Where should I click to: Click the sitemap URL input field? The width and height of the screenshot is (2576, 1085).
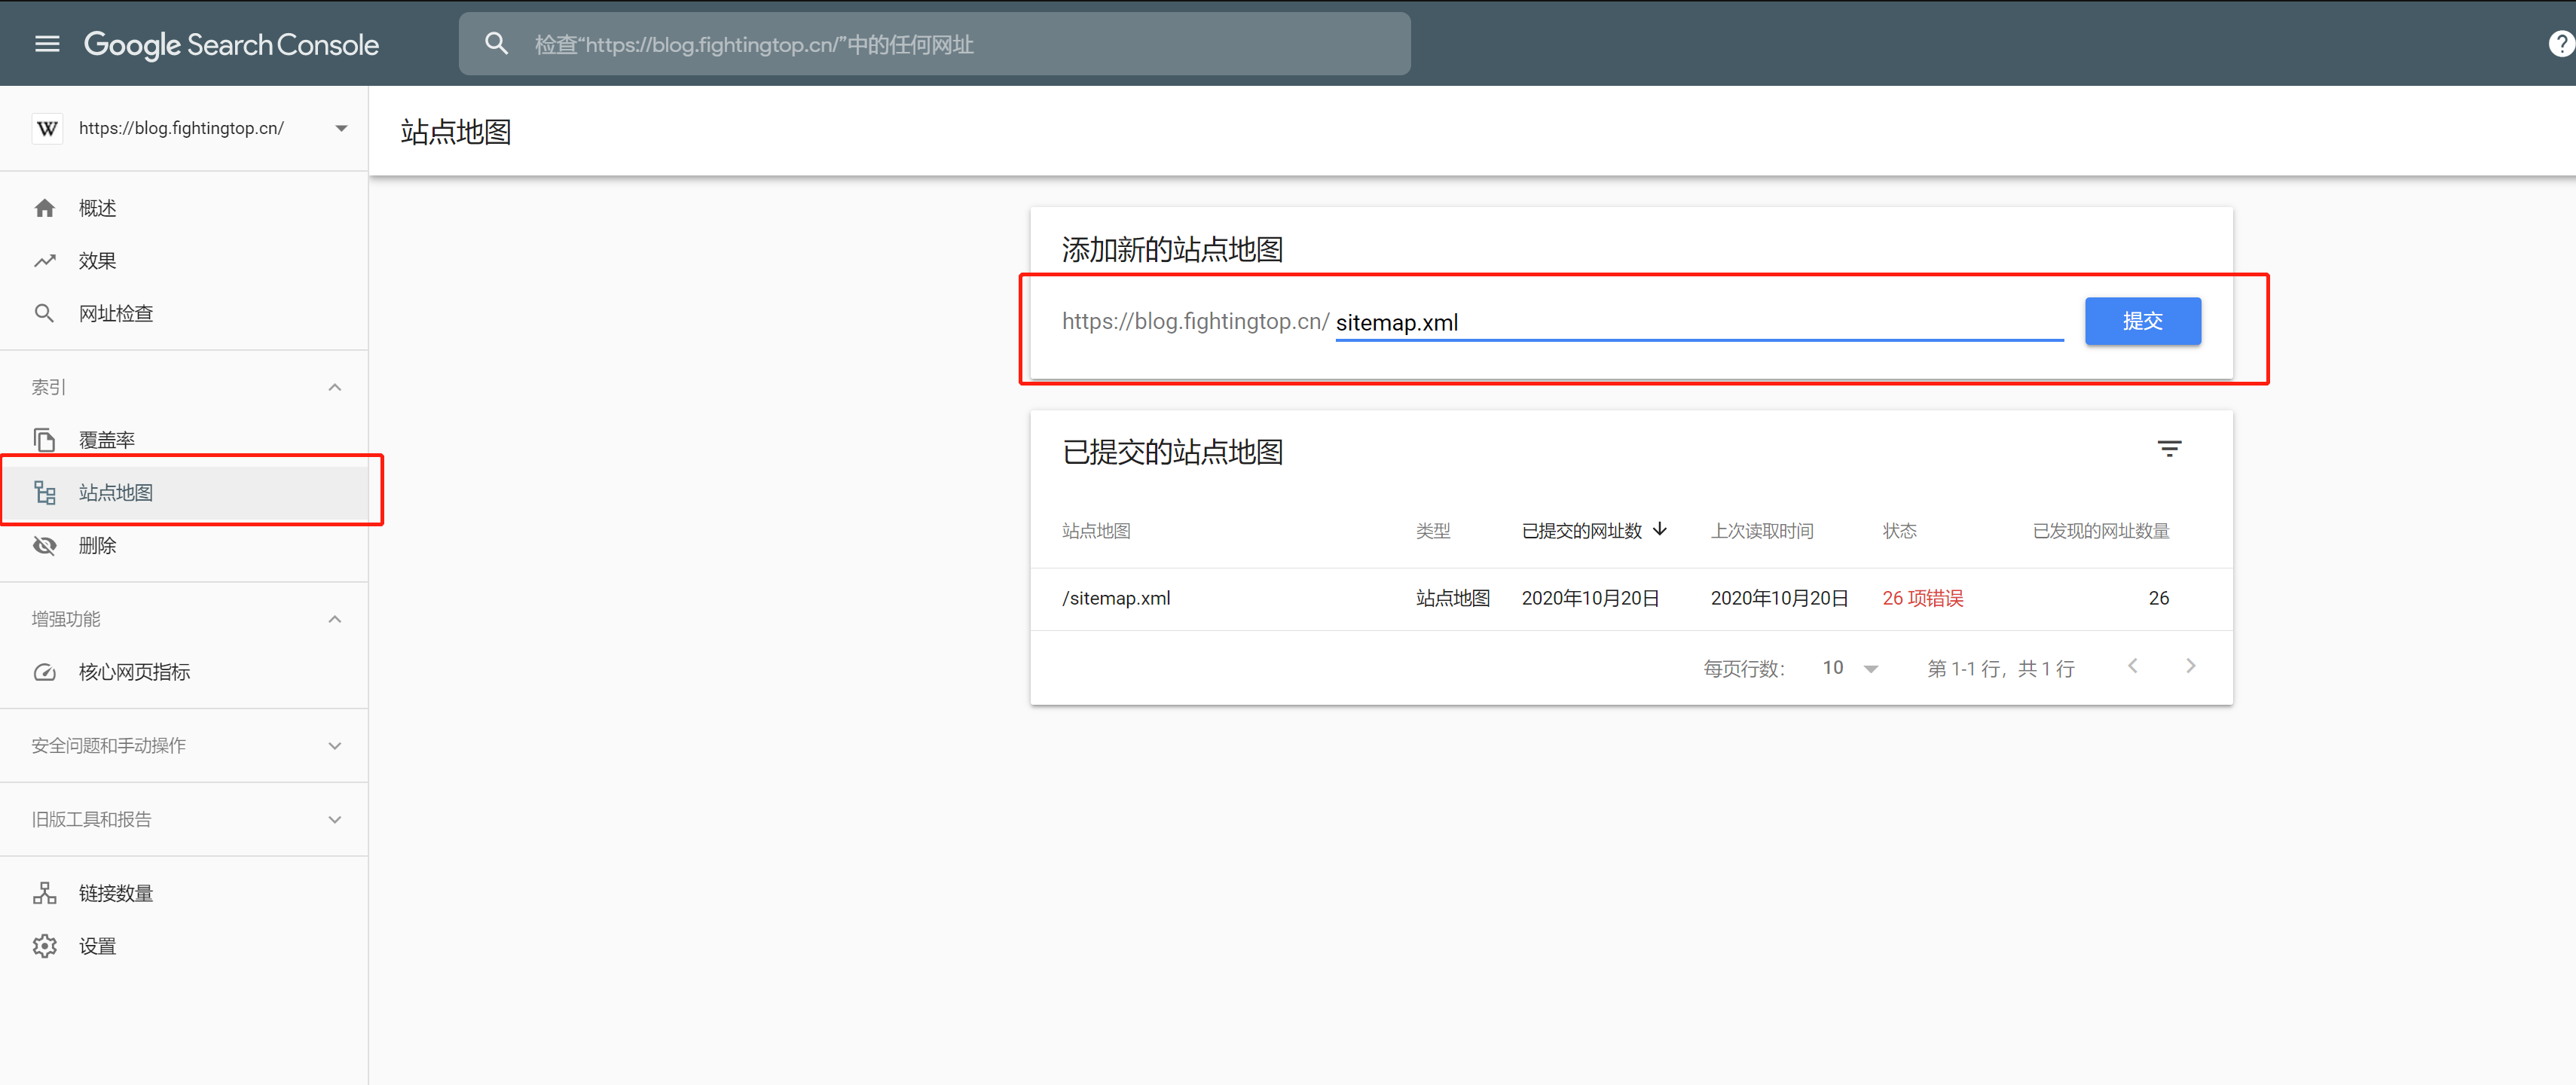pyautogui.click(x=1699, y=322)
